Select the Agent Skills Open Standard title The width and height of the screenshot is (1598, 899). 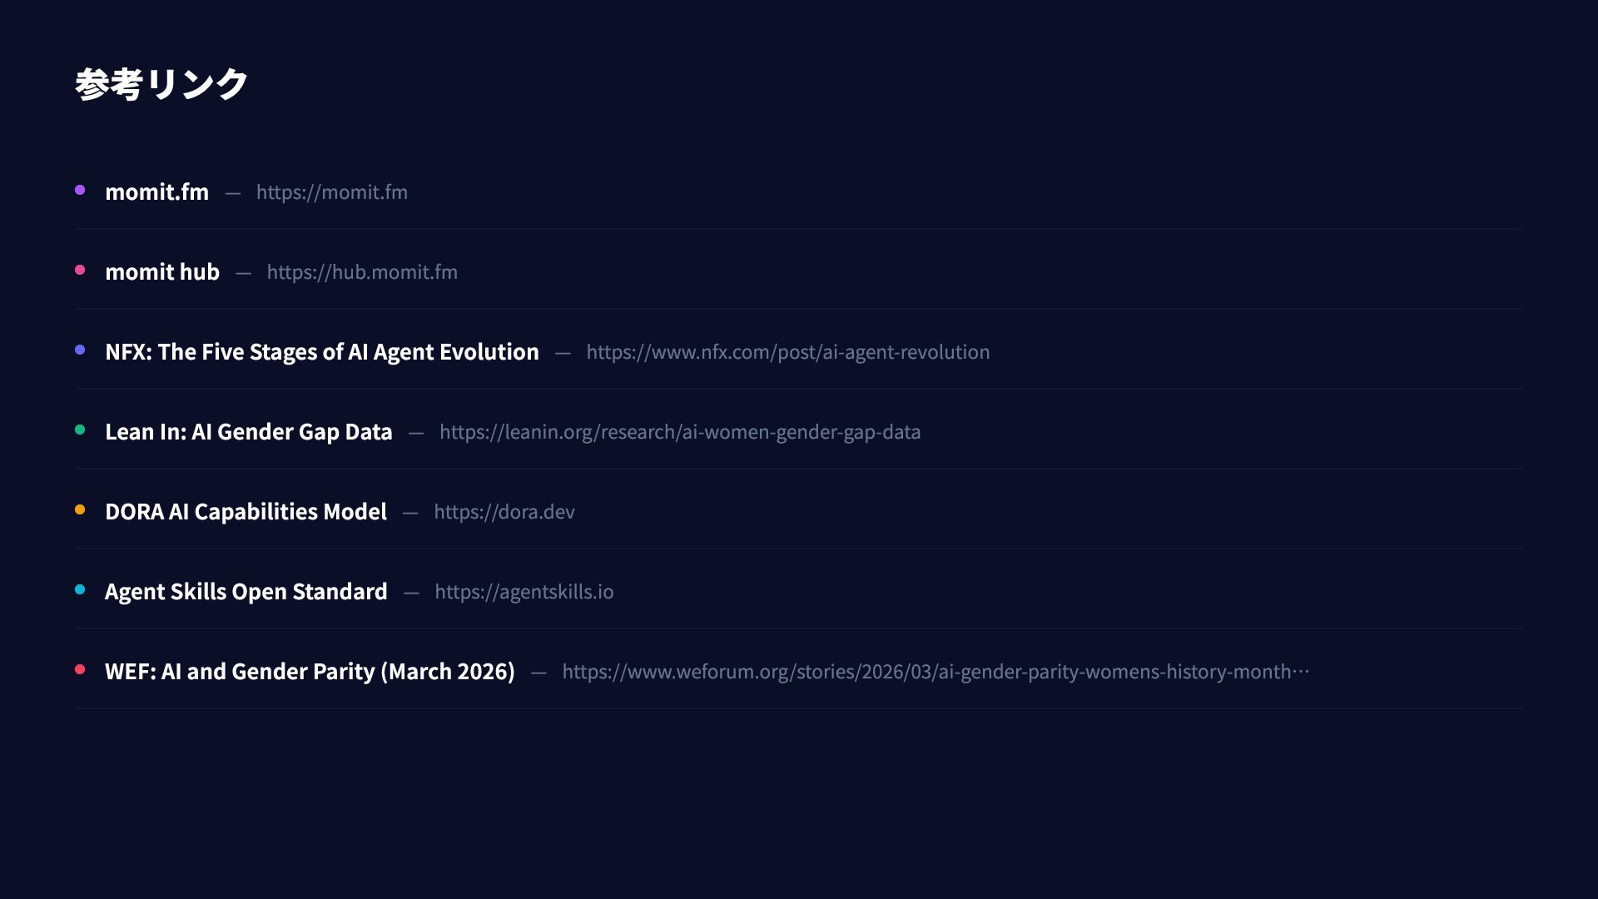point(246,592)
